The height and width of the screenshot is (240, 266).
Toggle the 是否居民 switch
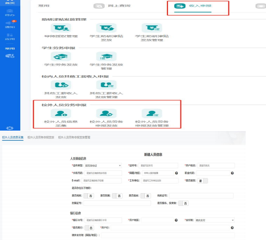[x=203, y=181]
